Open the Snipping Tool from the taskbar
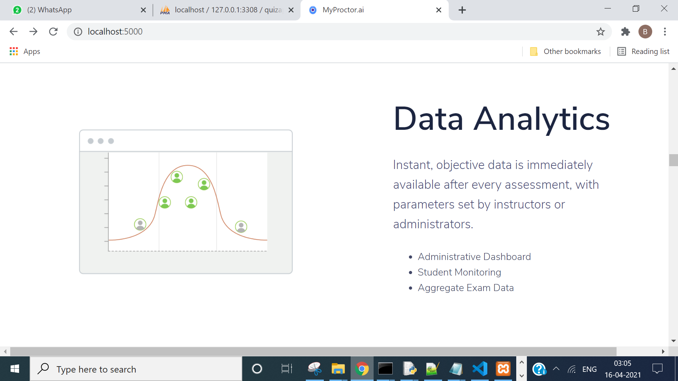This screenshot has width=678, height=381. point(315,369)
